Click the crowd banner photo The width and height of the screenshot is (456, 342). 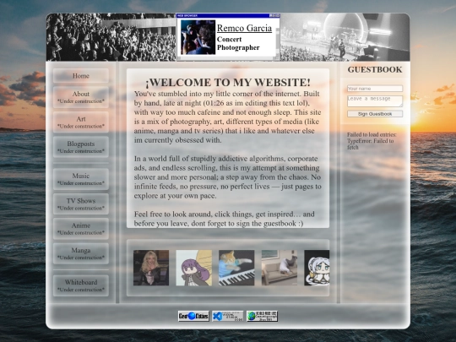point(111,37)
